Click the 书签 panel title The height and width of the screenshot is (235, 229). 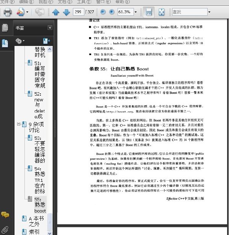20,28
